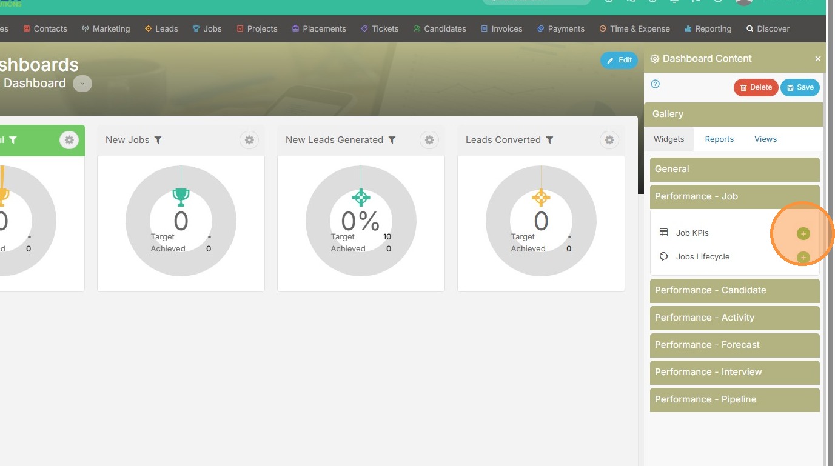Click the trophy icon in New Jobs

pos(181,197)
